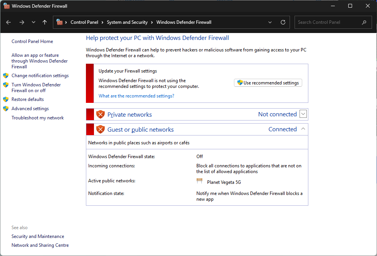Click the forward navigation arrow
The height and width of the screenshot is (256, 377).
click(22, 22)
